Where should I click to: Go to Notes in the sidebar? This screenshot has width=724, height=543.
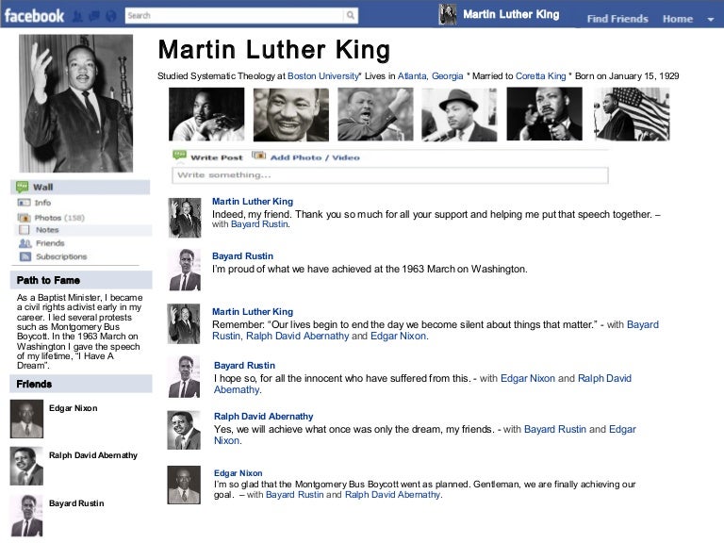46,230
